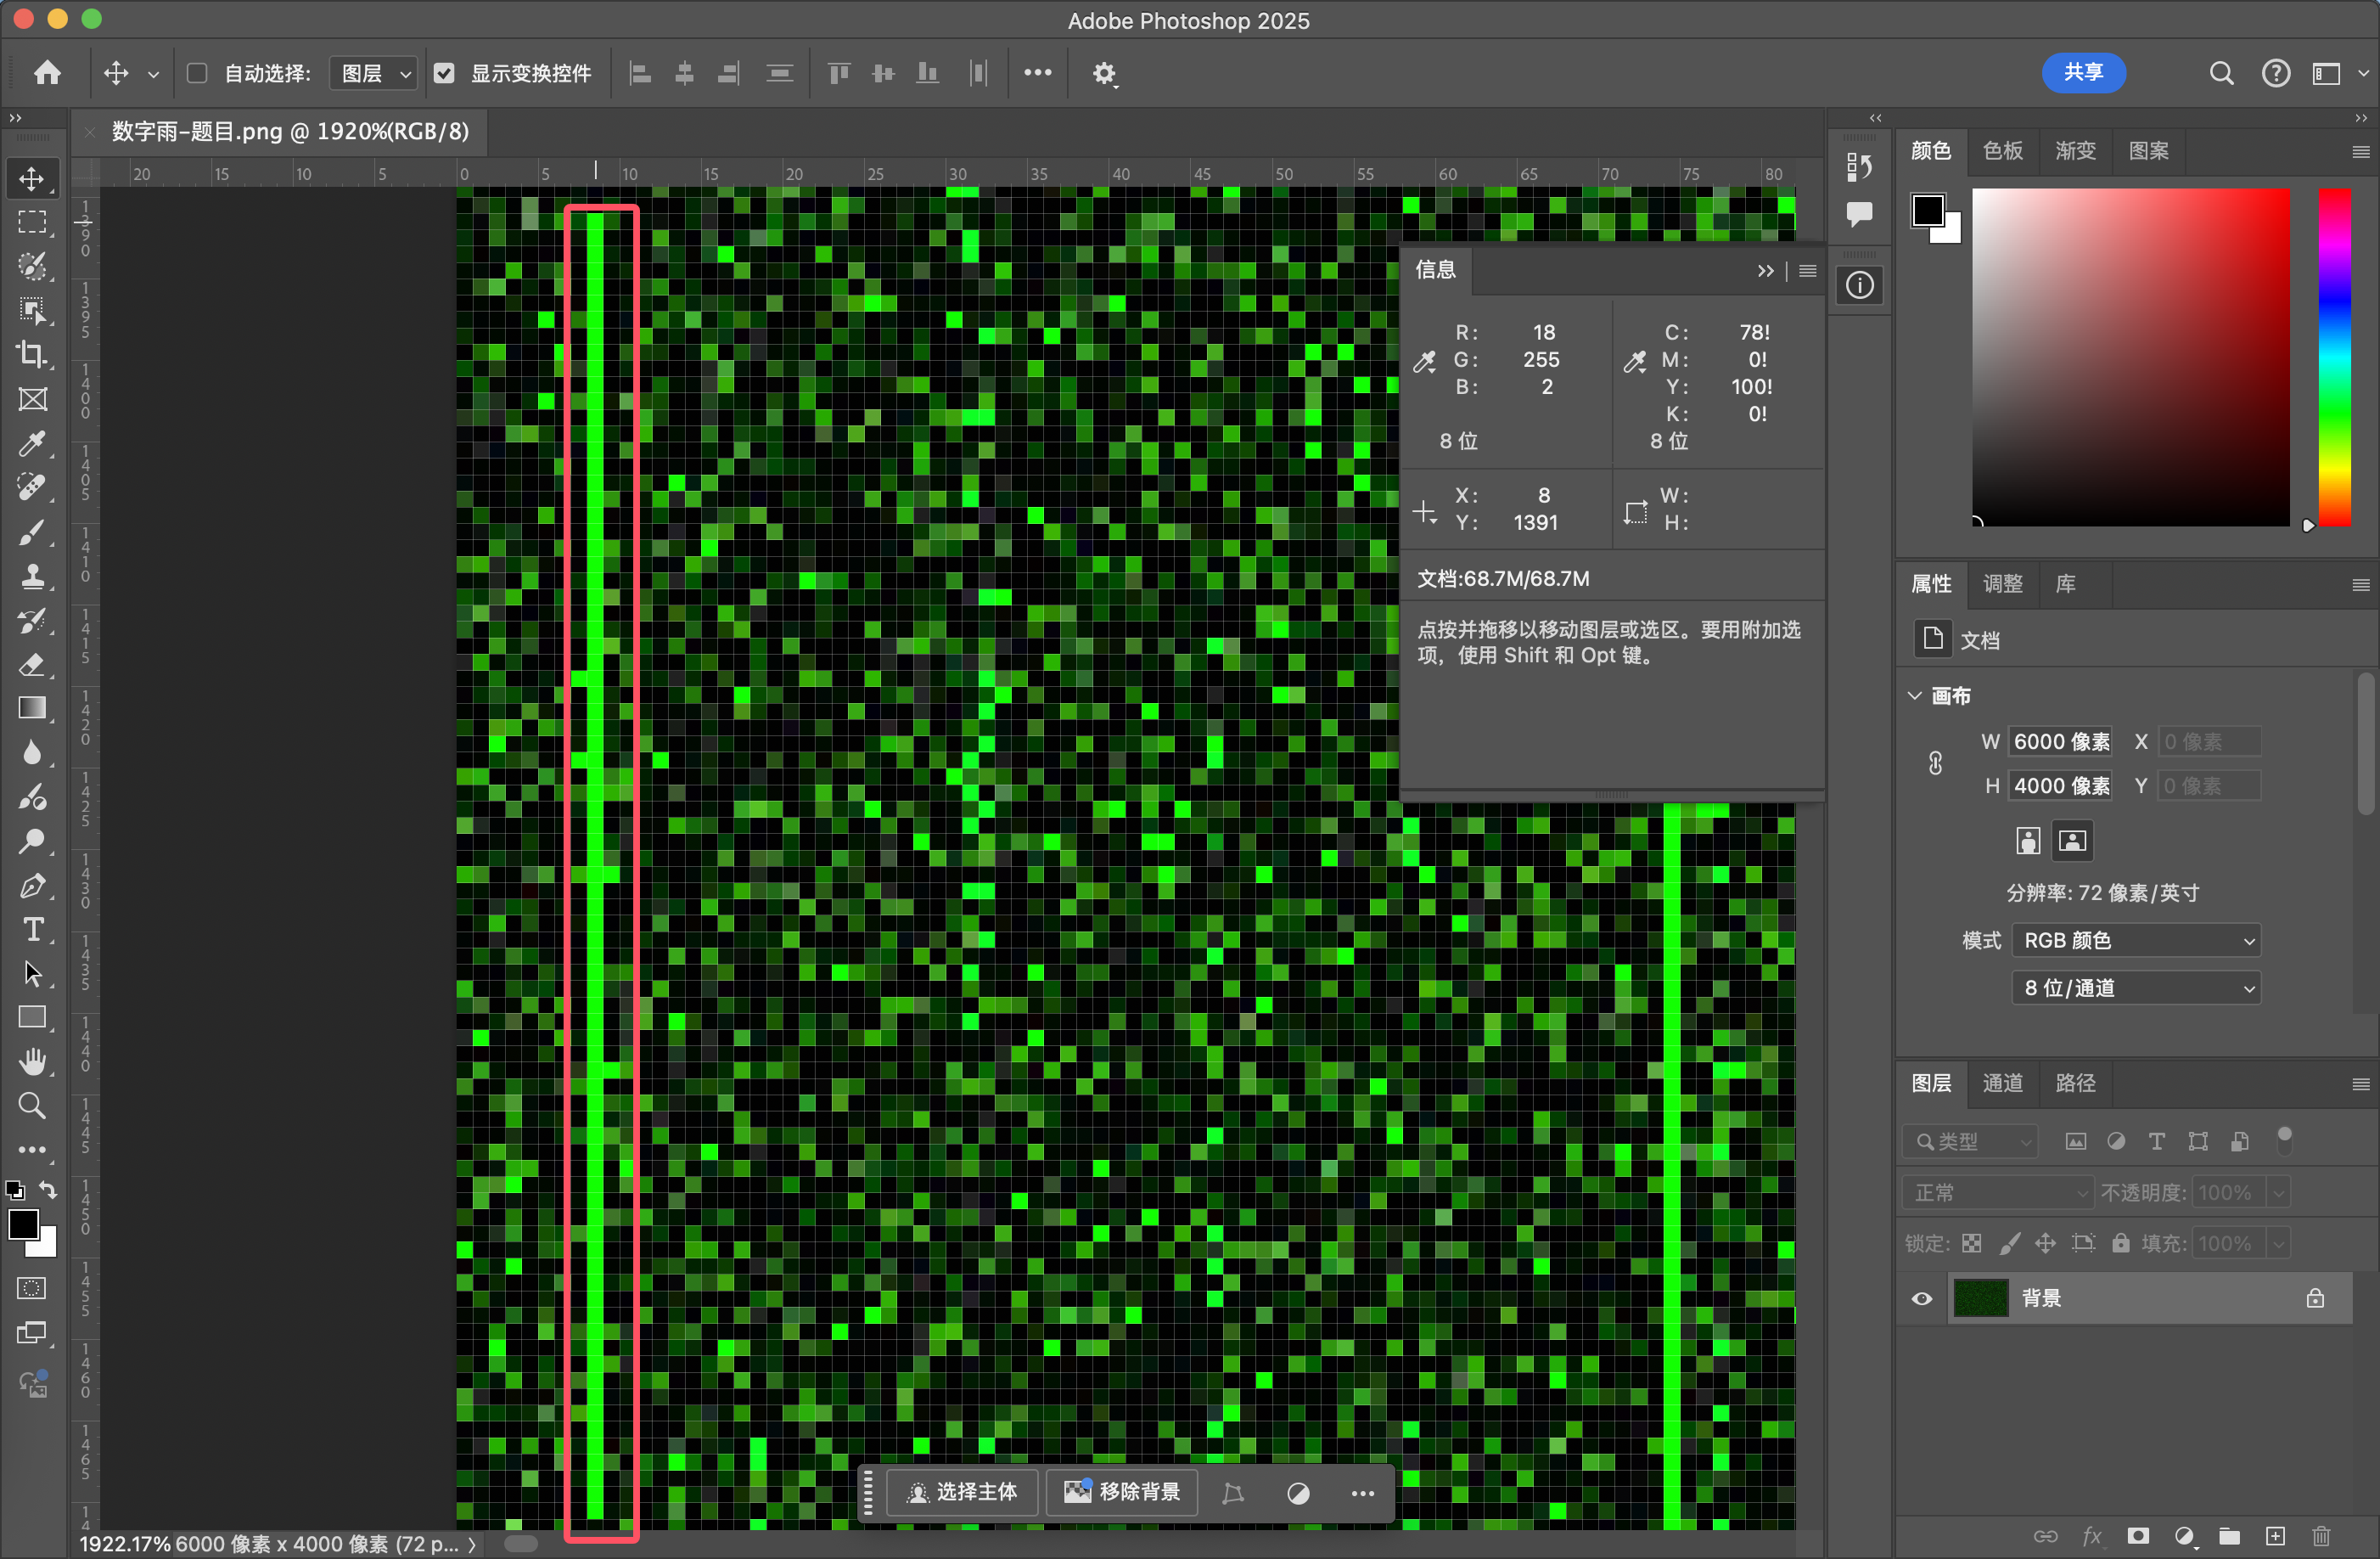Select the Crop tool
The width and height of the screenshot is (2380, 1559).
[x=32, y=355]
